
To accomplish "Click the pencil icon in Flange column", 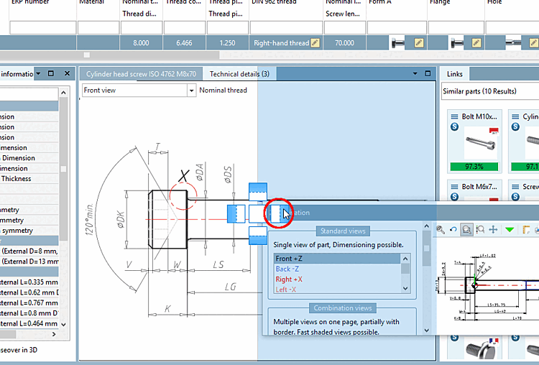I will point(477,43).
